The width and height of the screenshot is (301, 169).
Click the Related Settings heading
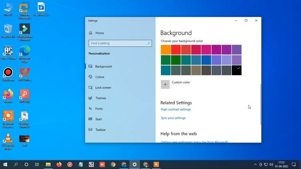176,103
